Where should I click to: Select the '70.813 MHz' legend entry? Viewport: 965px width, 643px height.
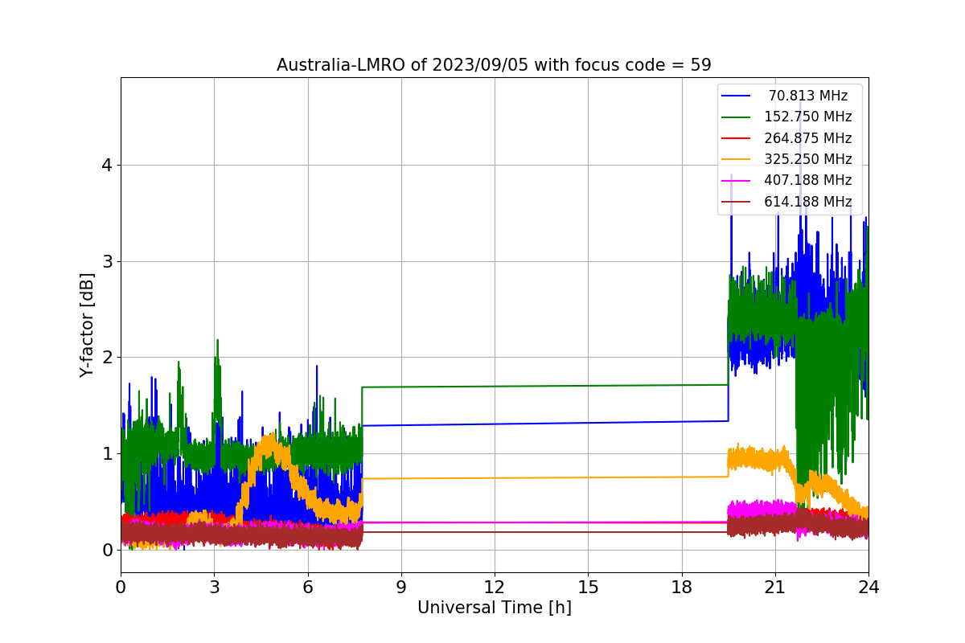point(808,96)
